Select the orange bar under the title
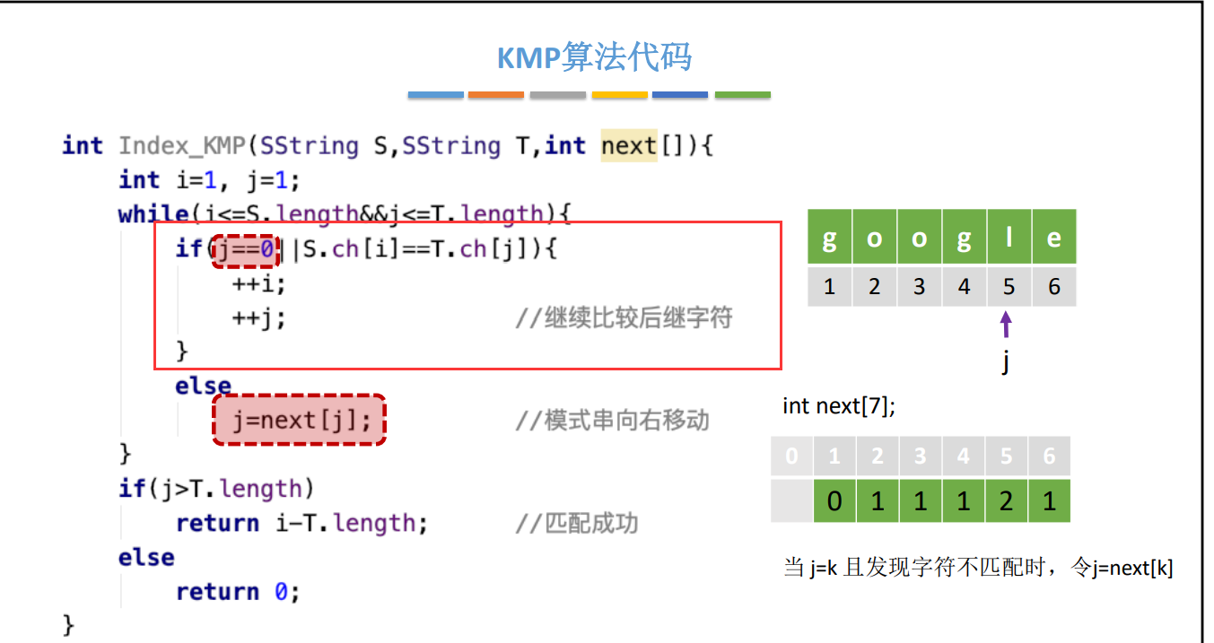1214x643 pixels. 496,93
